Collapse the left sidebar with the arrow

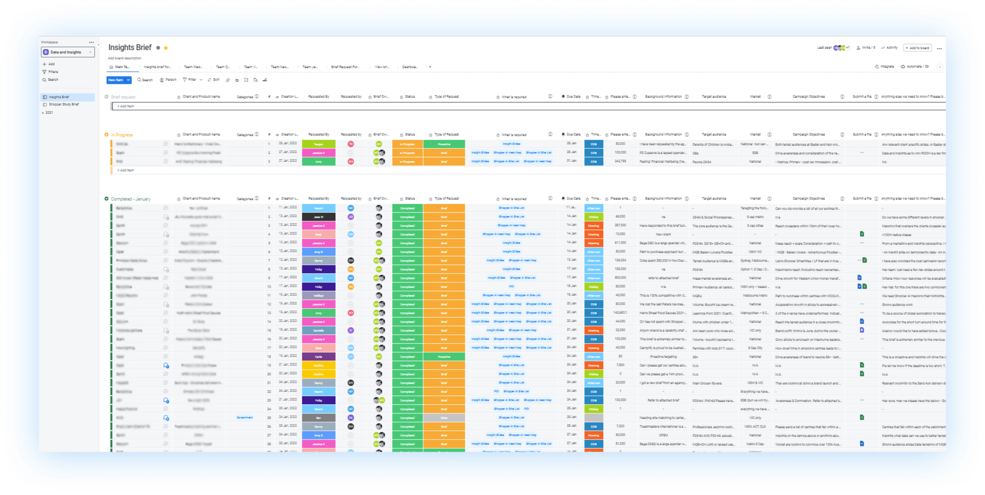pyautogui.click(x=99, y=45)
